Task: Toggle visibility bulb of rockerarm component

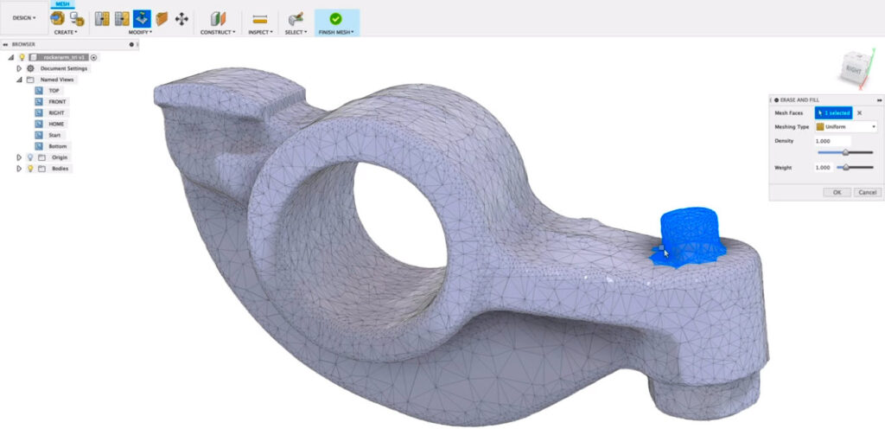Action: tap(22, 57)
